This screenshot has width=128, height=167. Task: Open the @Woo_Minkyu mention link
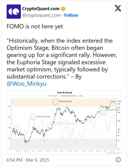(x=26, y=83)
